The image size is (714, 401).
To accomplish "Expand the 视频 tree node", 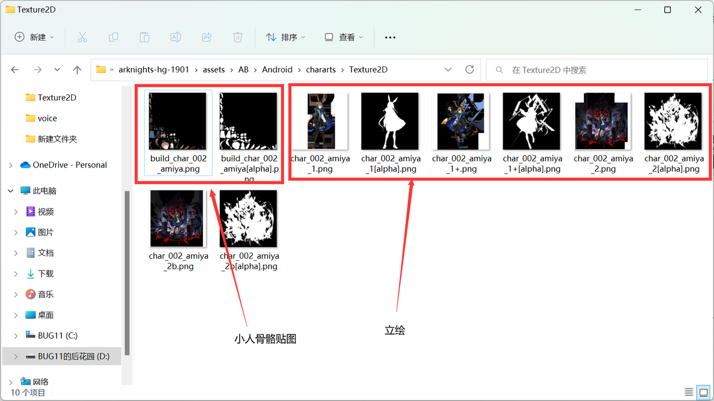I will (16, 211).
